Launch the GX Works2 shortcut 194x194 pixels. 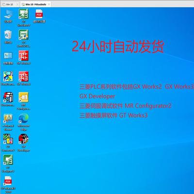(24, 58)
